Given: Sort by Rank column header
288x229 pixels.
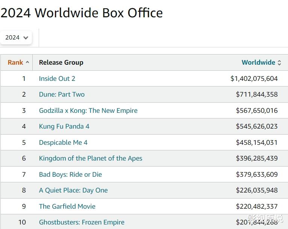Looking at the screenshot, I should pos(15,62).
